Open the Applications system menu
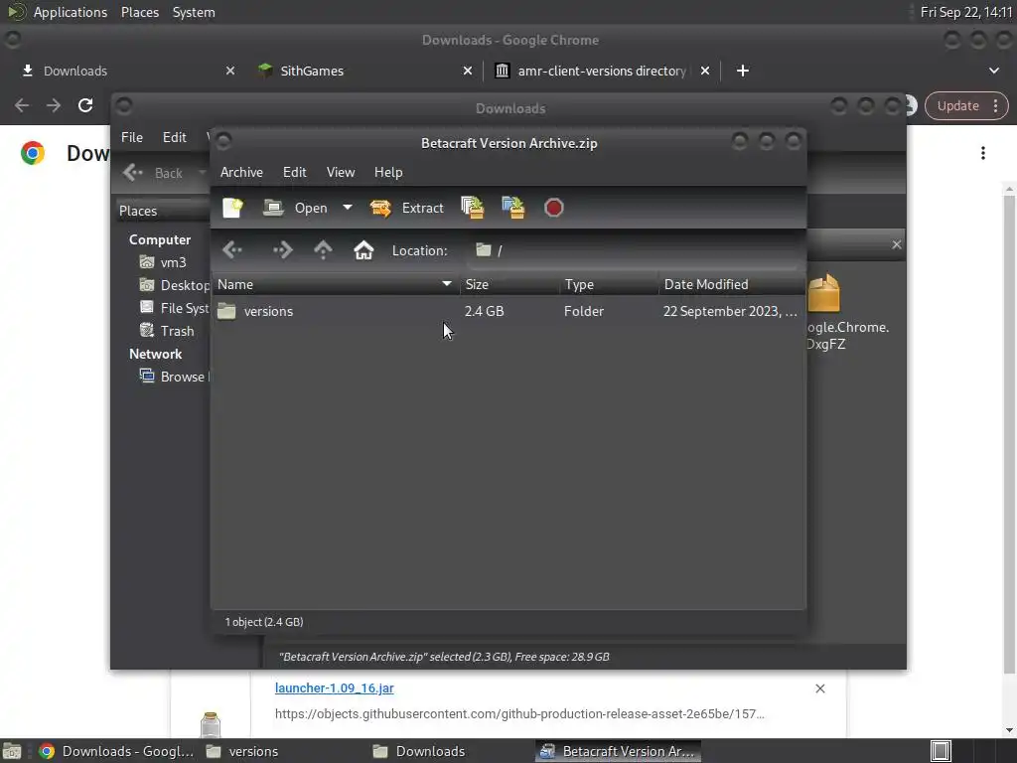 click(70, 12)
